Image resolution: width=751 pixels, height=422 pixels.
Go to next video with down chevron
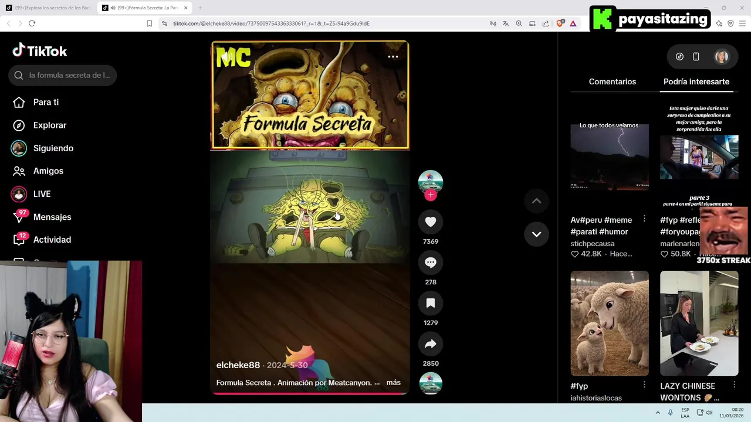[x=536, y=234]
